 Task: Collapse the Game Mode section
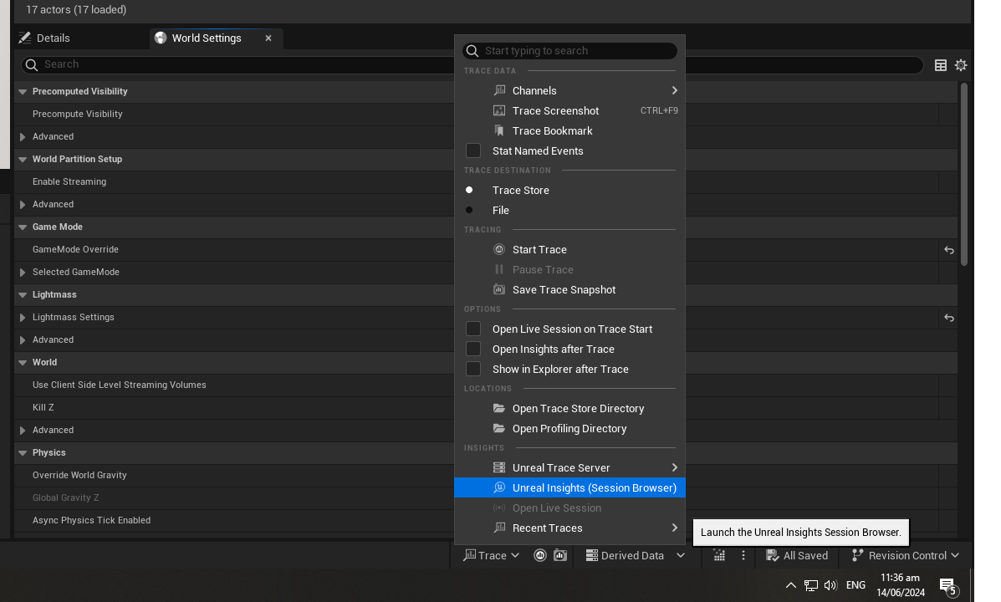click(23, 227)
